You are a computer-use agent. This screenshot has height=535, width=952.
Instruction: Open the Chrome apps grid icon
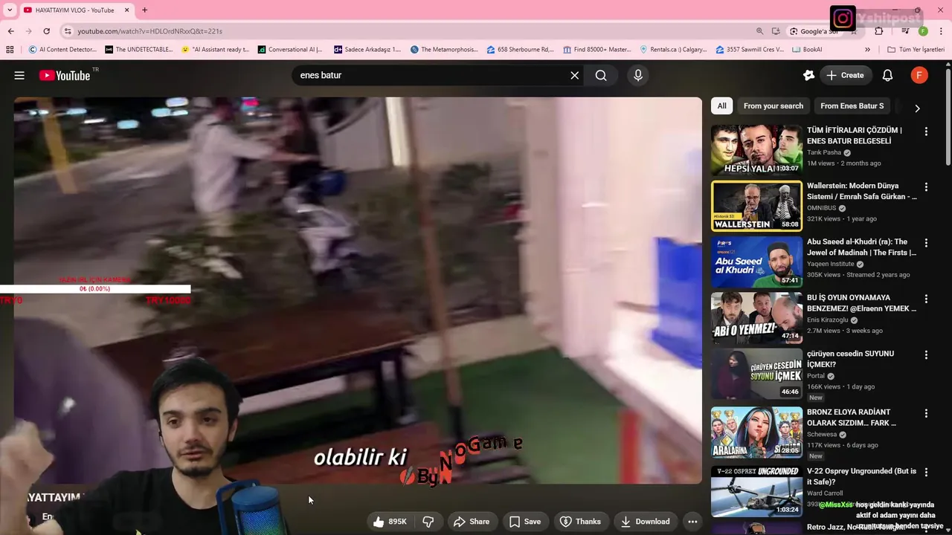[x=10, y=50]
